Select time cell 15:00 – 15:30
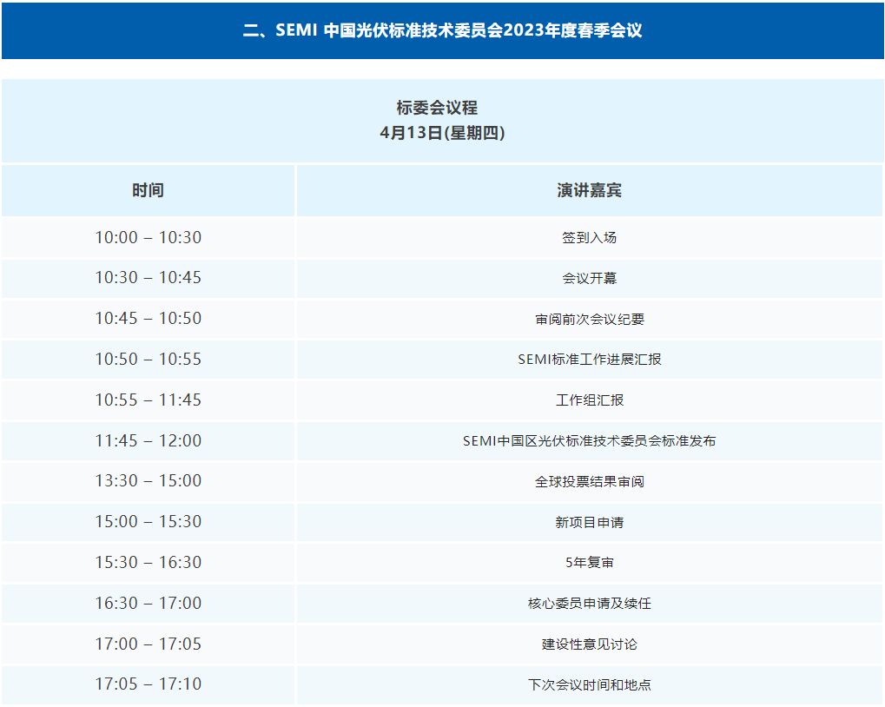Viewport: 885px width, 707px height. click(148, 522)
